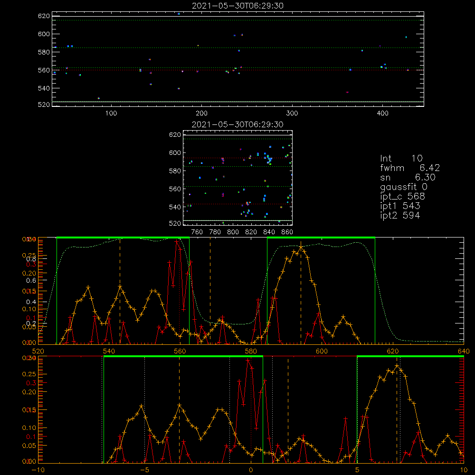475x475 pixels.
Task: Click x-axis label 0 on bottom plot
Action: pyautogui.click(x=251, y=470)
